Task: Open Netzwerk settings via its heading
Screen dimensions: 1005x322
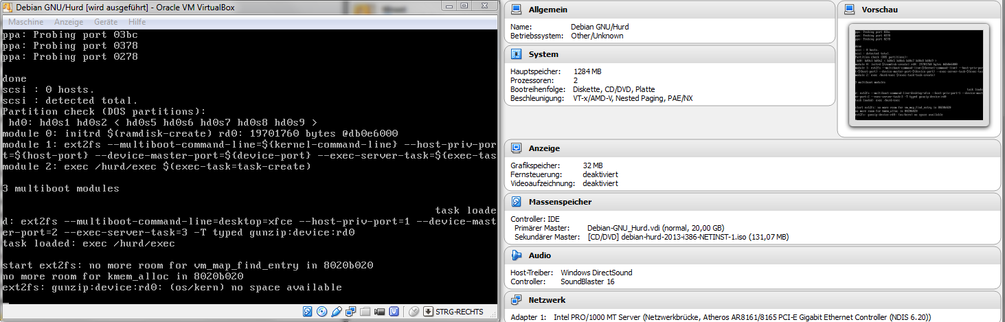Action: click(547, 300)
